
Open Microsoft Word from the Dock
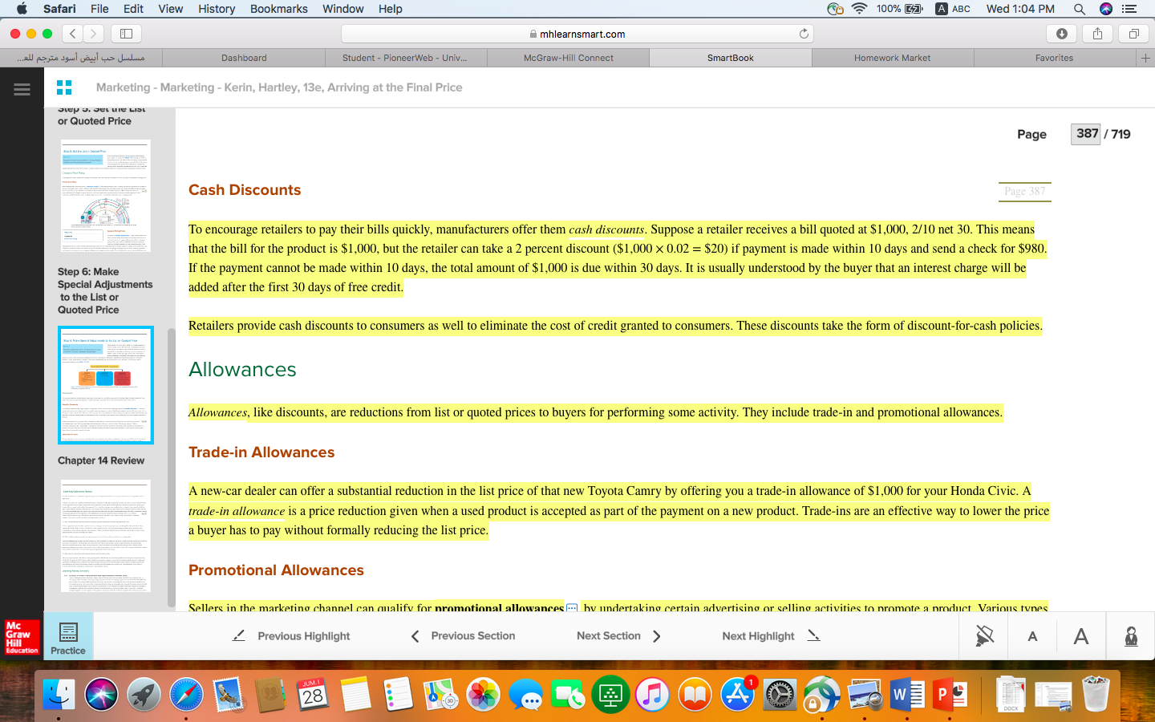click(906, 695)
